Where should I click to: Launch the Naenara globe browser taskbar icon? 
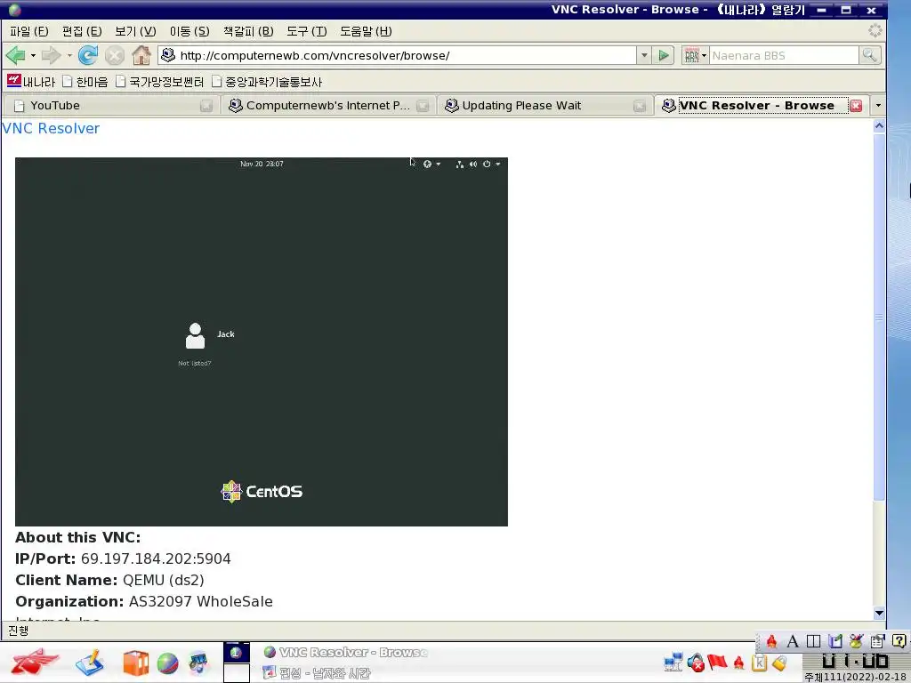[167, 663]
